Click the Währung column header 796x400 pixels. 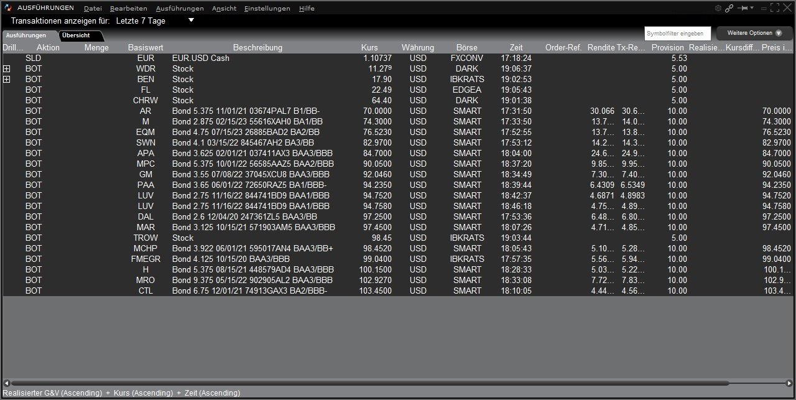[x=418, y=47]
